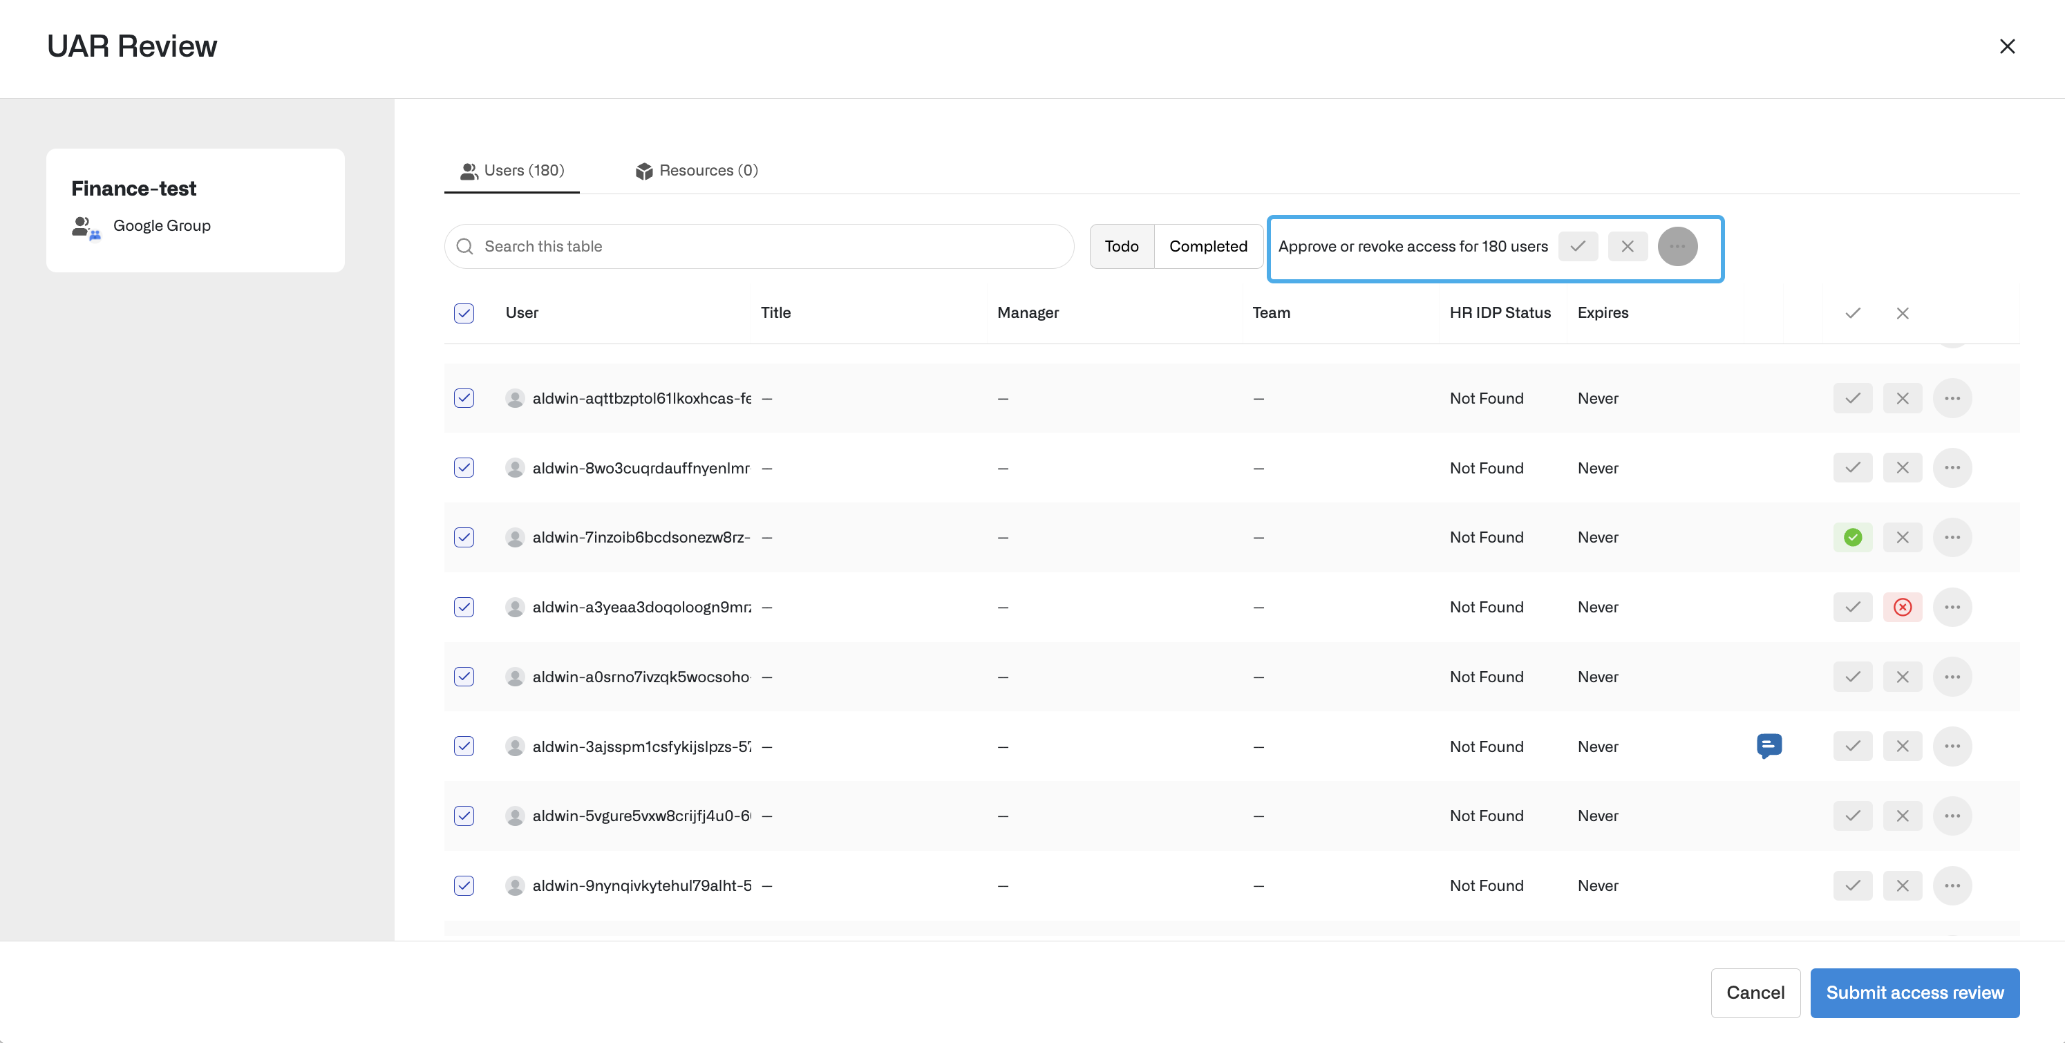Screen dimensions: 2065x1043
Task: Revoke access for aldwin-8wo3cuqrdauff user
Action: click(1901, 467)
